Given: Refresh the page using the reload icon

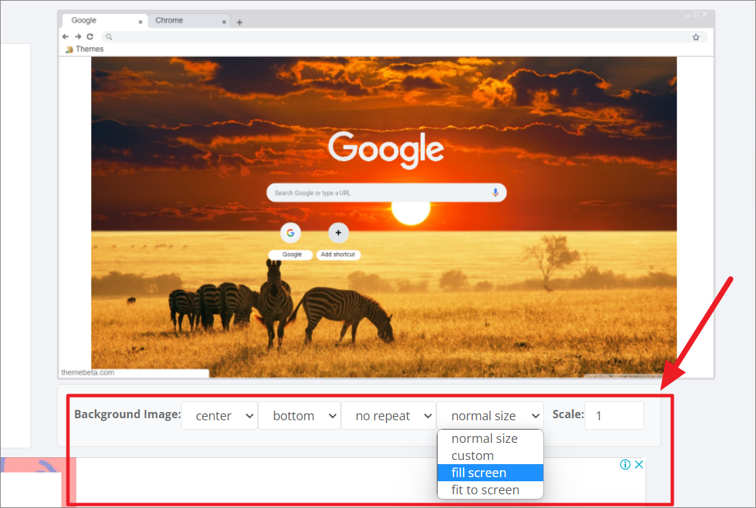Looking at the screenshot, I should point(88,36).
